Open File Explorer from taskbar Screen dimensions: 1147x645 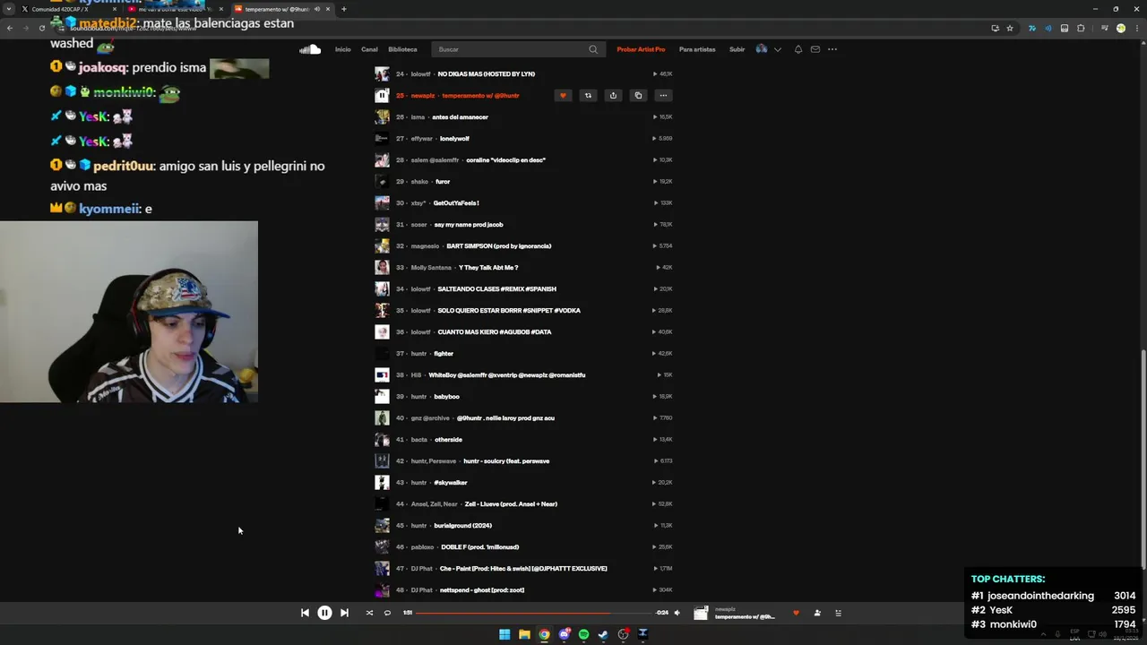[x=524, y=634]
